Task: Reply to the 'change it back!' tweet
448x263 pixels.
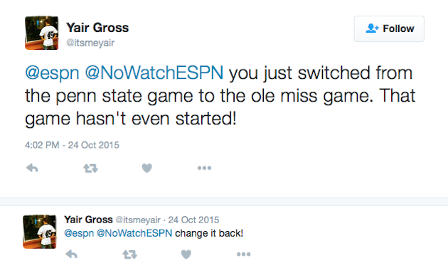Action: click(x=71, y=254)
